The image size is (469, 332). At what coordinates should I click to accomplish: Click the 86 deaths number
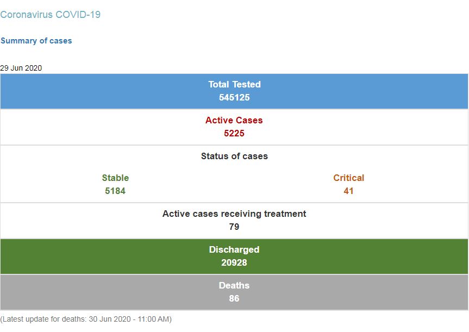point(234,298)
